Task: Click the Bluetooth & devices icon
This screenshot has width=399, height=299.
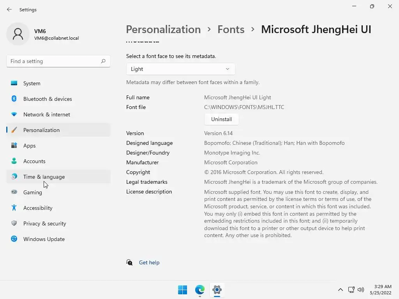Action: [x=14, y=99]
